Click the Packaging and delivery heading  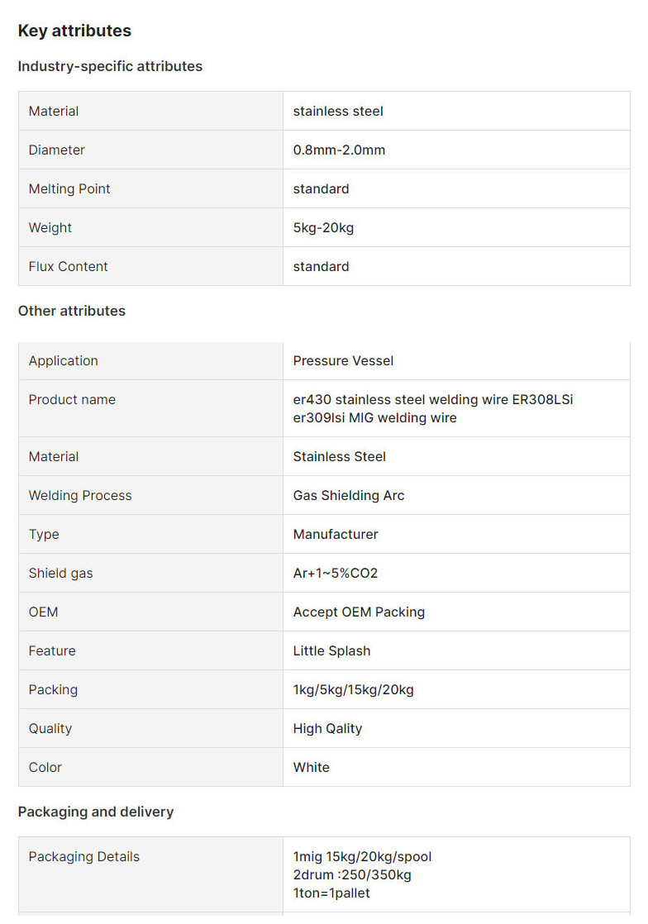point(96,812)
